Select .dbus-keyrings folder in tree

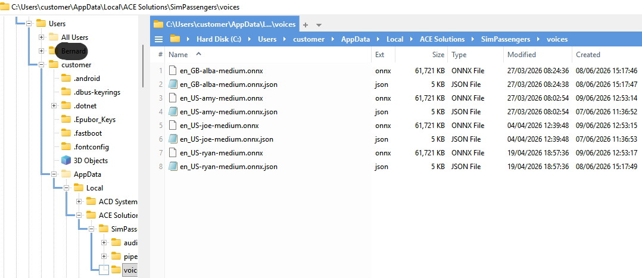click(x=96, y=92)
